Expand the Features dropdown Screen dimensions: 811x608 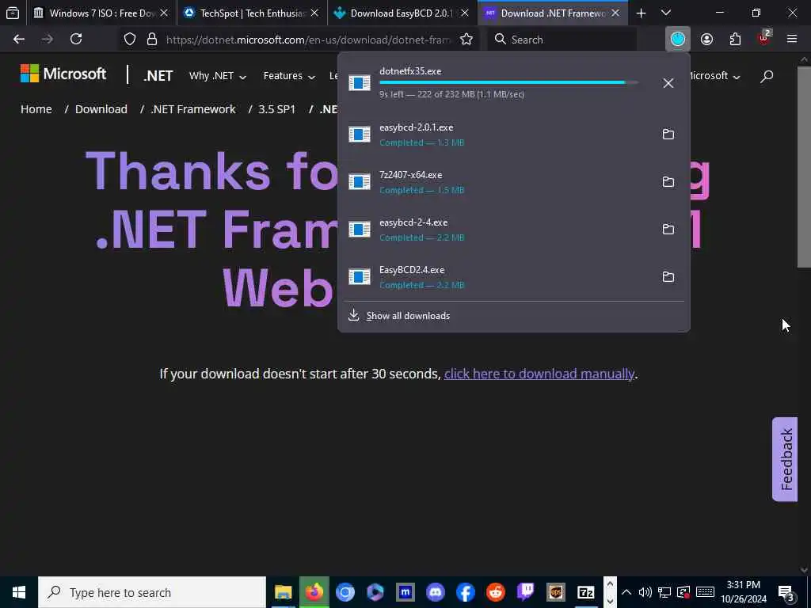click(289, 76)
